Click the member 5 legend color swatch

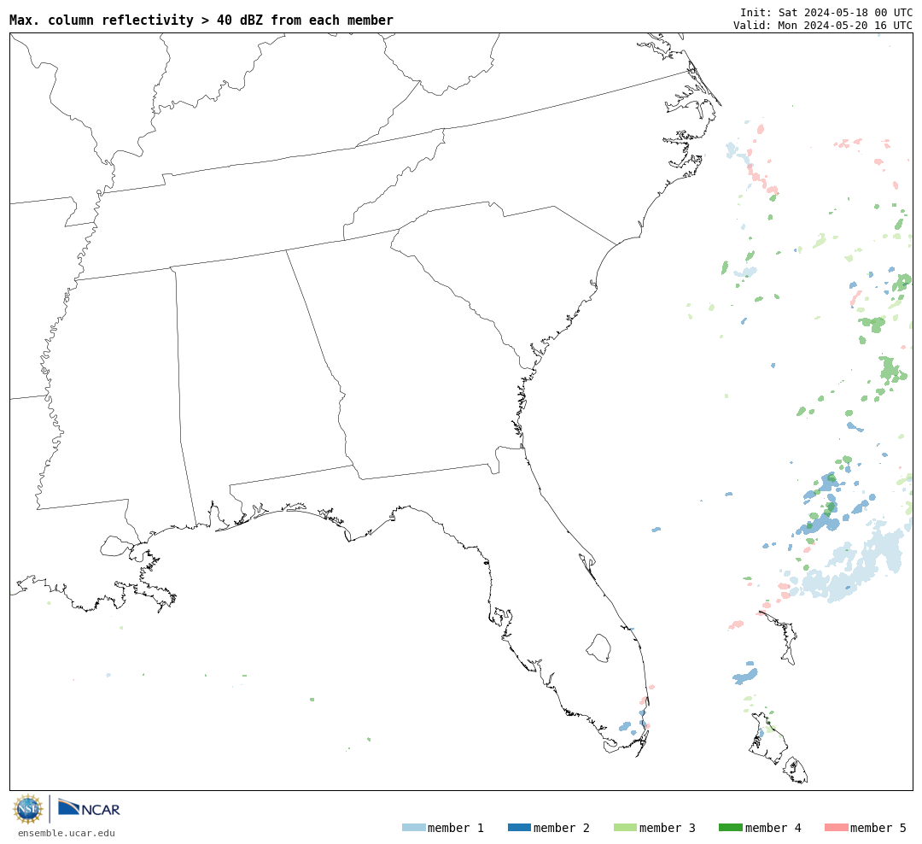click(836, 828)
